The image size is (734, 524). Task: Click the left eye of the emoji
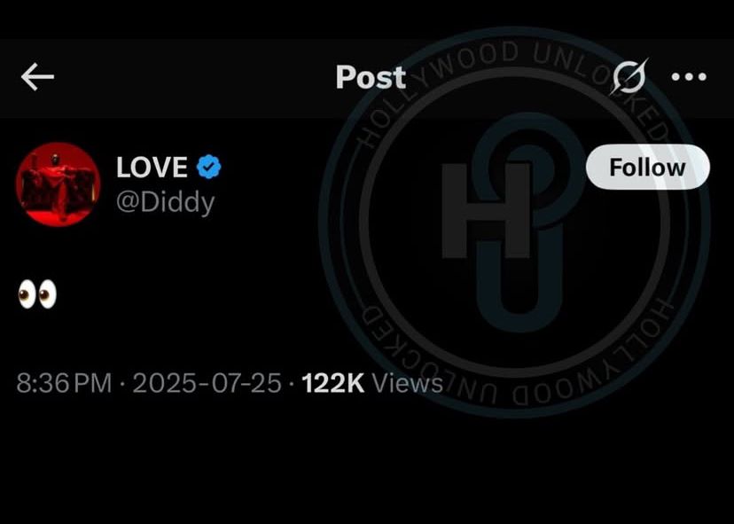coord(27,295)
